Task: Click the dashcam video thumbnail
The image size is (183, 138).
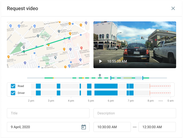Action: 135,45
